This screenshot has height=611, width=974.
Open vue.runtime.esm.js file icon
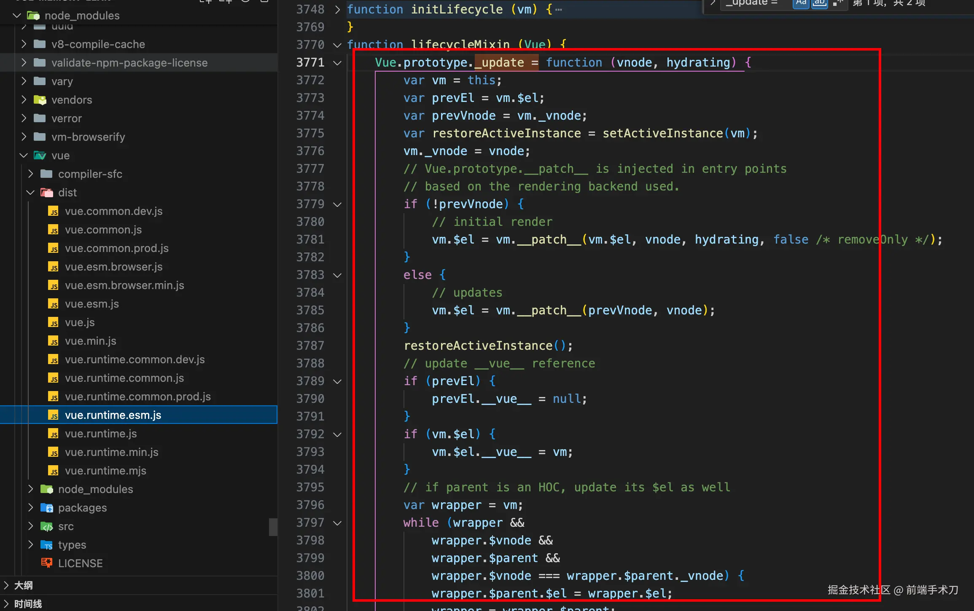53,415
